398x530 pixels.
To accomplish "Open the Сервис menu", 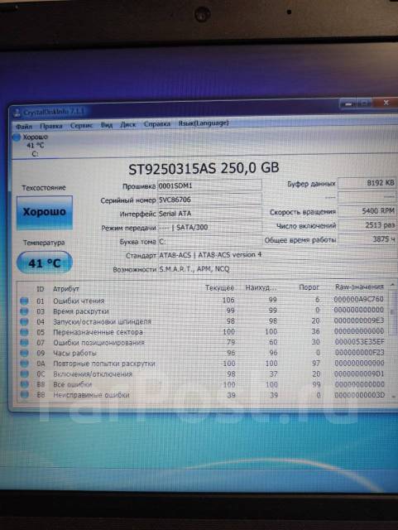I will click(x=81, y=125).
